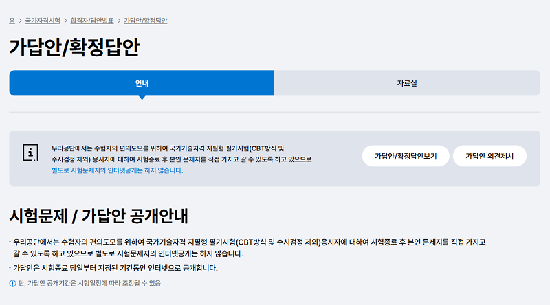The height and width of the screenshot is (305, 550).
Task: Open 국가자격시험 breadcrumb link
Action: click(43, 21)
